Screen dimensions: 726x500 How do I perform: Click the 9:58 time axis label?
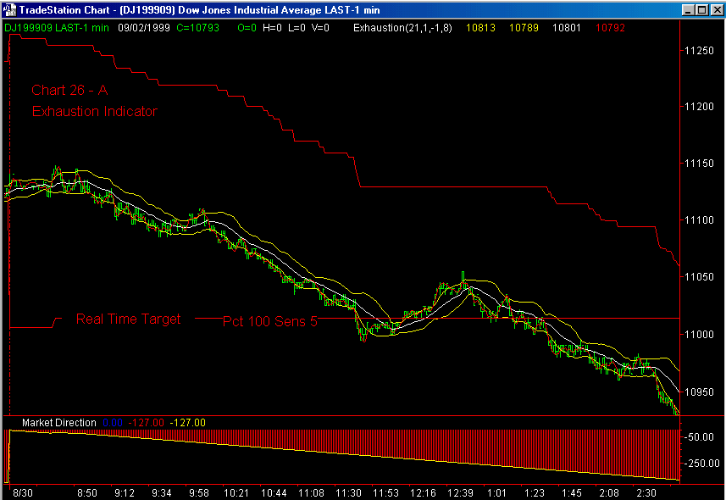[198, 493]
